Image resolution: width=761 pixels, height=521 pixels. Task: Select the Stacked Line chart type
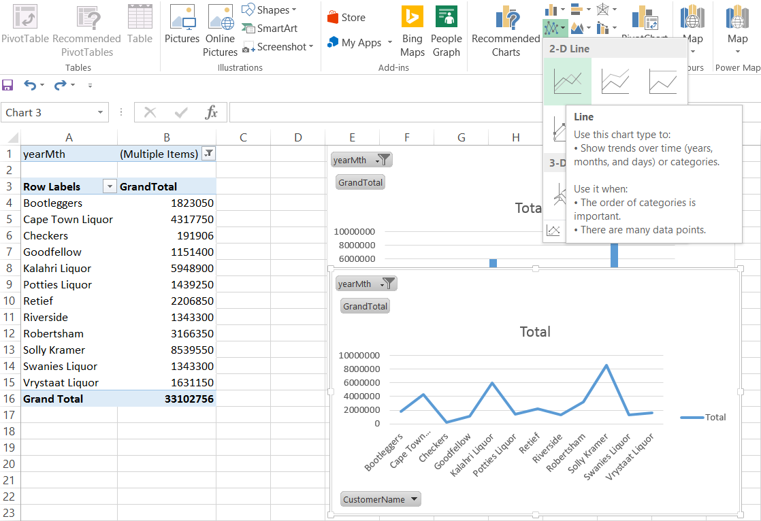pyautogui.click(x=615, y=82)
